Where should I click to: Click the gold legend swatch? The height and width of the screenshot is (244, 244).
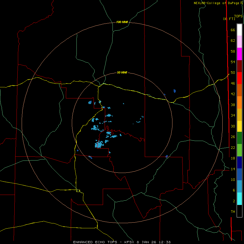(239, 115)
